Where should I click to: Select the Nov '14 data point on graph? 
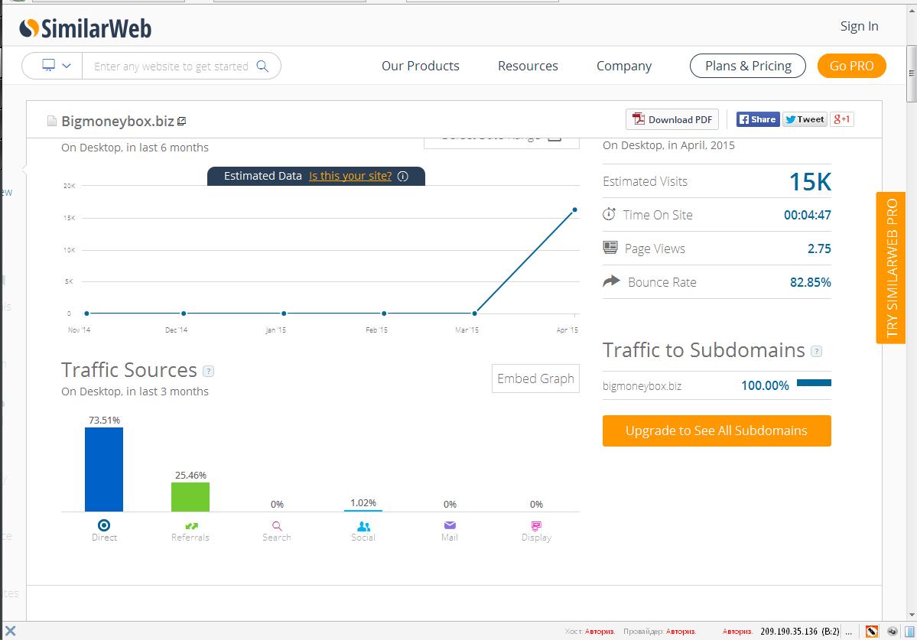click(x=86, y=314)
